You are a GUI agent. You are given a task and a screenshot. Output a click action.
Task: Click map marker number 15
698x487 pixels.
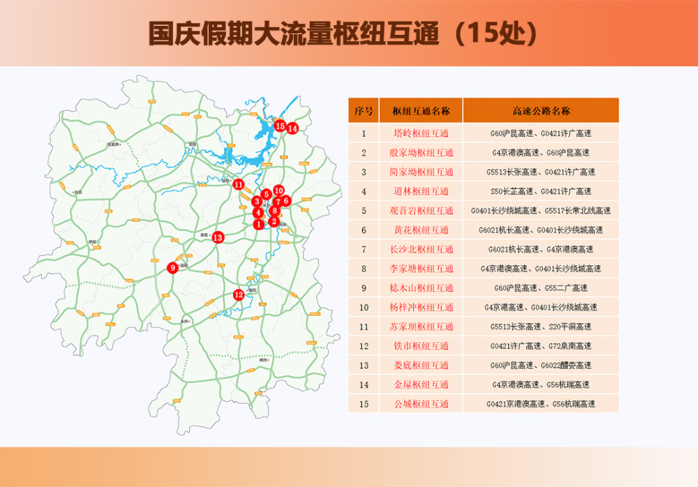[x=280, y=126]
